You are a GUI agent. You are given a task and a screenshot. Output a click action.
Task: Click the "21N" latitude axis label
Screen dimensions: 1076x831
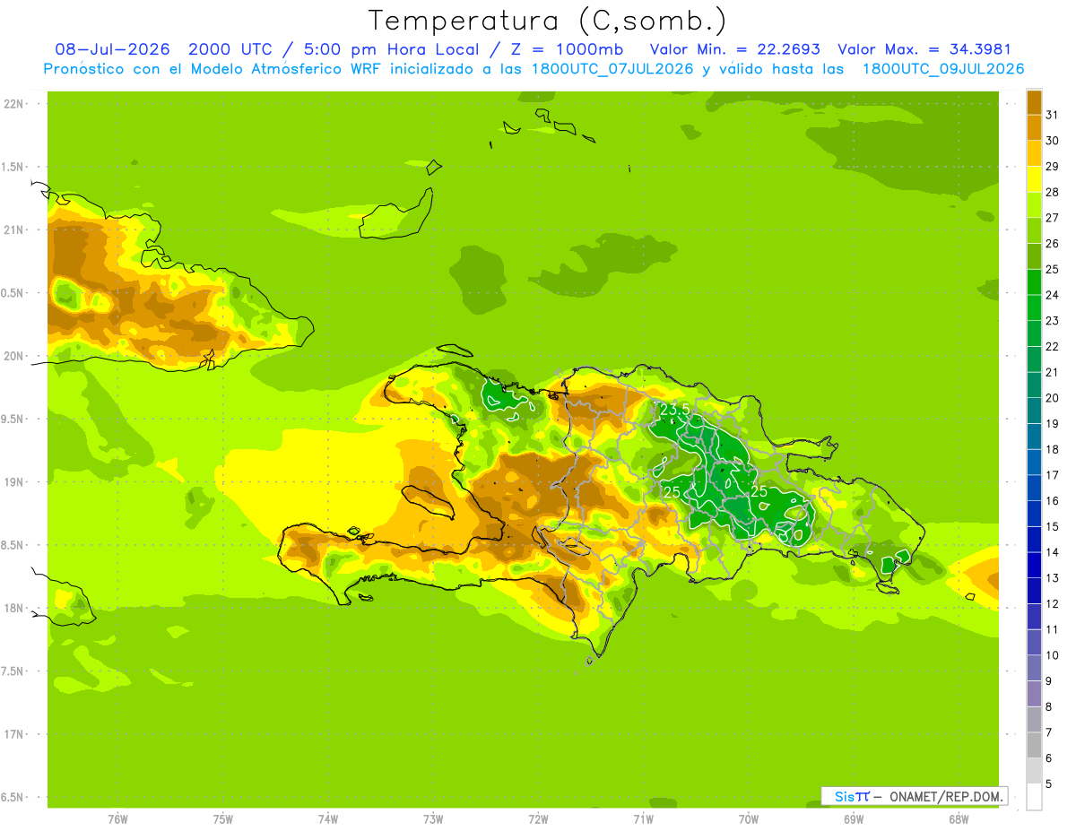coord(13,229)
